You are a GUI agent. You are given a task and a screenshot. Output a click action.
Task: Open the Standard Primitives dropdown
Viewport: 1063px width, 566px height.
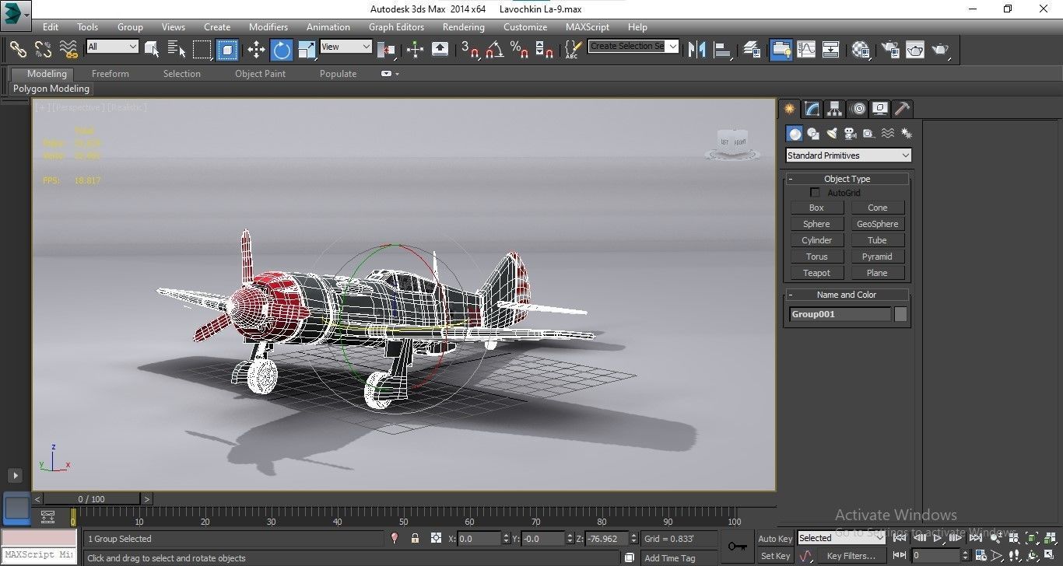pyautogui.click(x=847, y=155)
